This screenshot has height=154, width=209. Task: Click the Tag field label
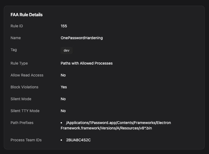coord(14,50)
